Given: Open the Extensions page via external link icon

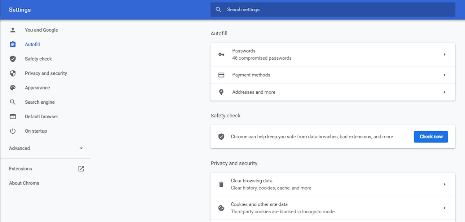Looking at the screenshot, I should 81,168.
